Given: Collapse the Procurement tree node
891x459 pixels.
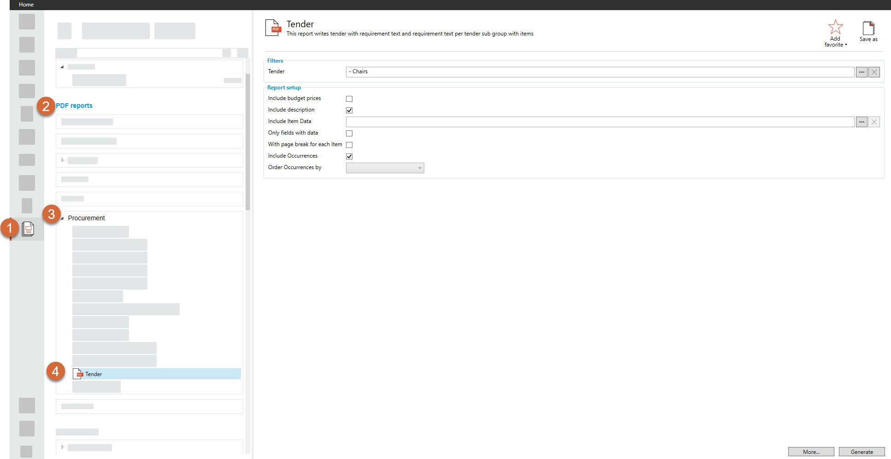Looking at the screenshot, I should coord(62,218).
